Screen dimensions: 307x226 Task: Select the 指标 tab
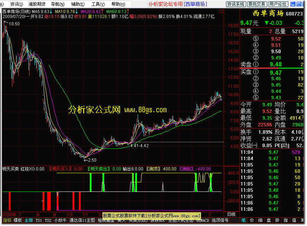[7, 220]
